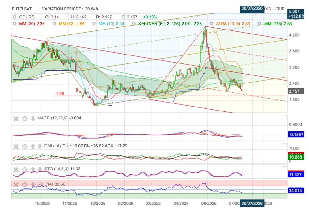The width and height of the screenshot is (309, 210).
Task: Open MM (125) settings gear
Action: 260,24
